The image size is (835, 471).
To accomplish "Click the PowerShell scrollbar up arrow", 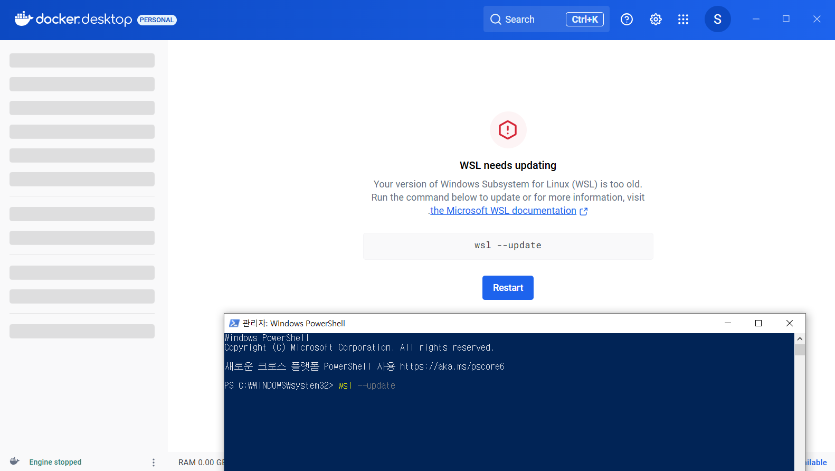I will [800, 338].
